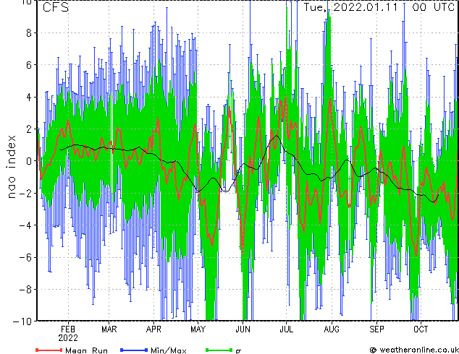Viewport: 459px width, 354px height.
Task: Click the APR month label
Action: click(153, 329)
